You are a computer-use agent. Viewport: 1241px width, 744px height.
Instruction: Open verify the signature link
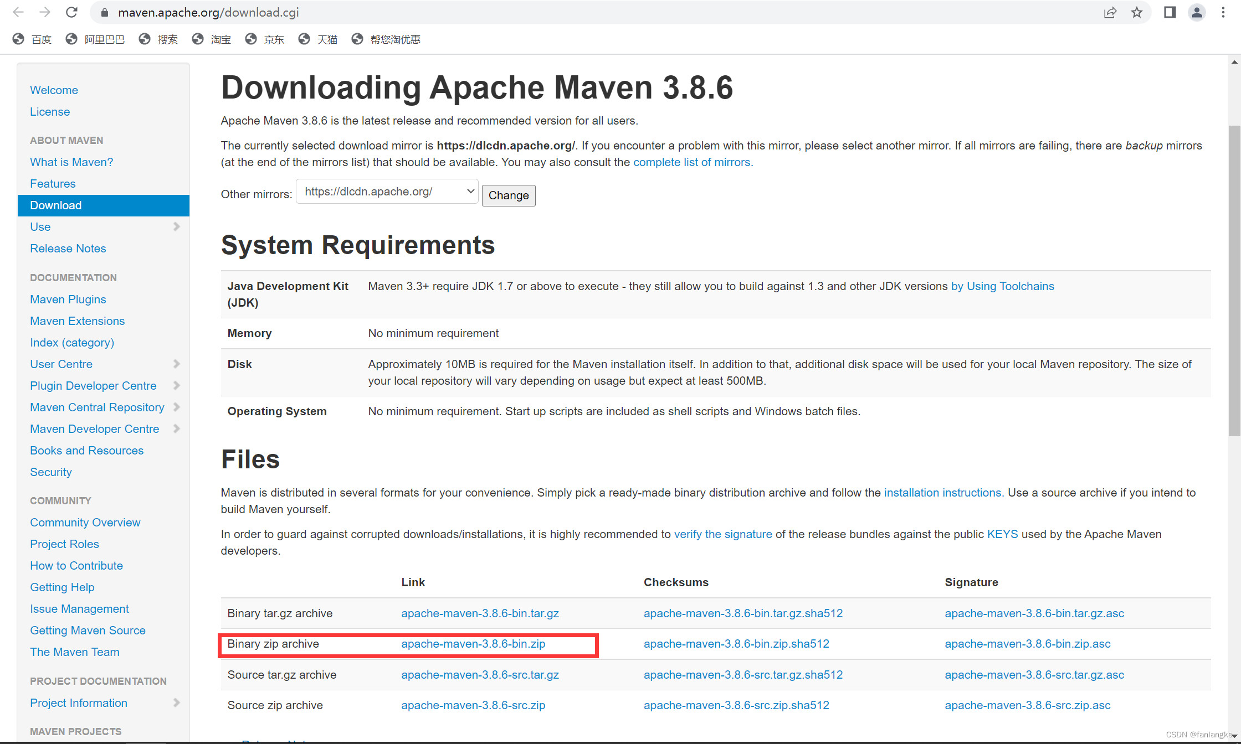(723, 534)
